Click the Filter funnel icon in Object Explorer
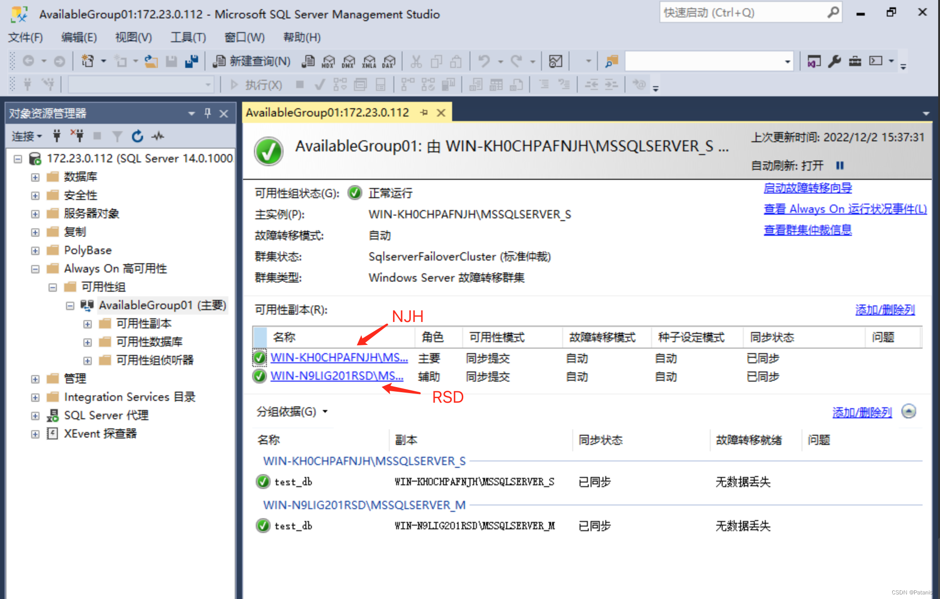940x599 pixels. click(x=117, y=136)
